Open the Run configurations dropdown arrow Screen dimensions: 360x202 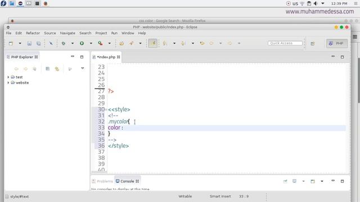pos(91,43)
